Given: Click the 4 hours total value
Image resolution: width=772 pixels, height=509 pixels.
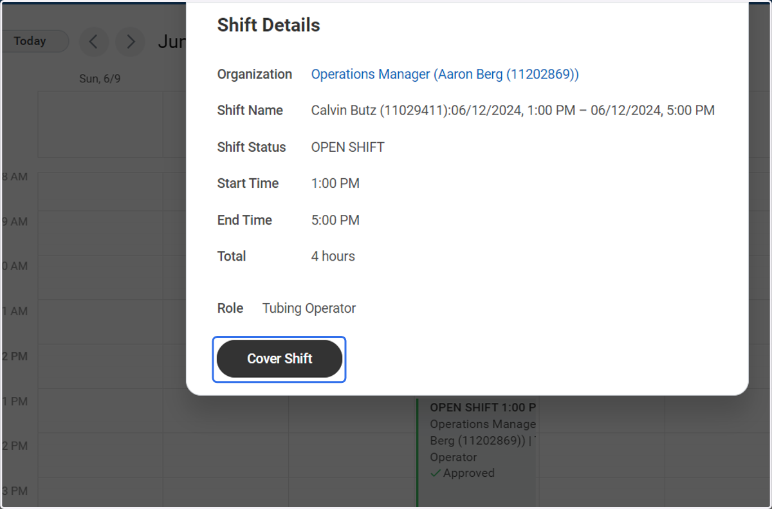Looking at the screenshot, I should (333, 256).
